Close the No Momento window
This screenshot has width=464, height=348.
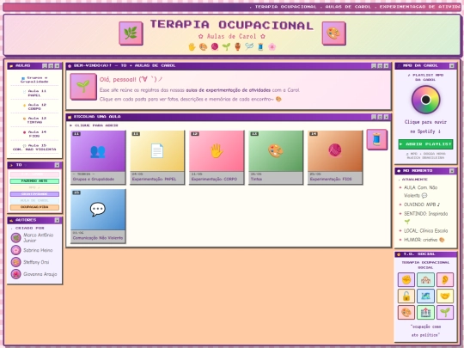(452, 171)
